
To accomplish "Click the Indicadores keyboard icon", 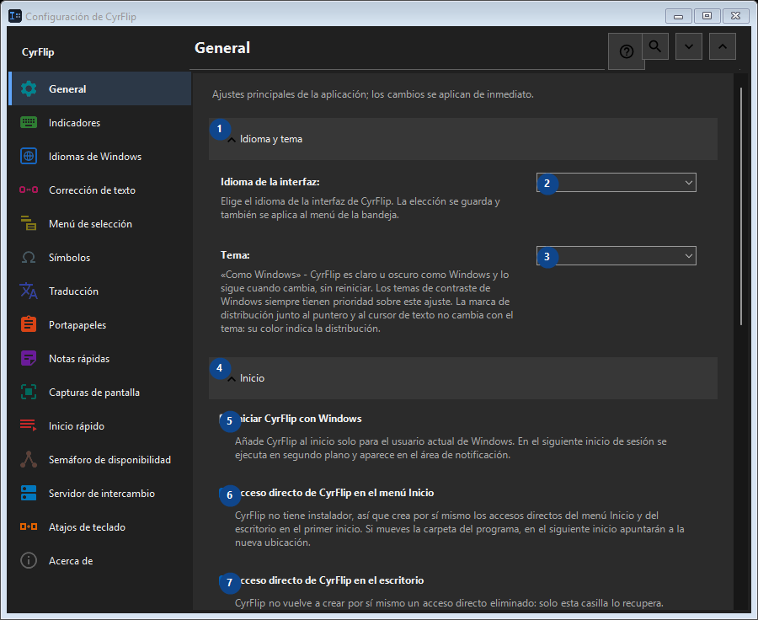I will click(x=29, y=122).
